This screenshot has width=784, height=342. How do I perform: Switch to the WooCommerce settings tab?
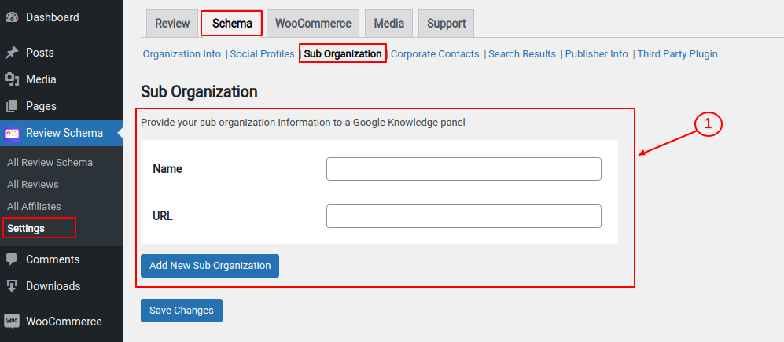point(313,24)
